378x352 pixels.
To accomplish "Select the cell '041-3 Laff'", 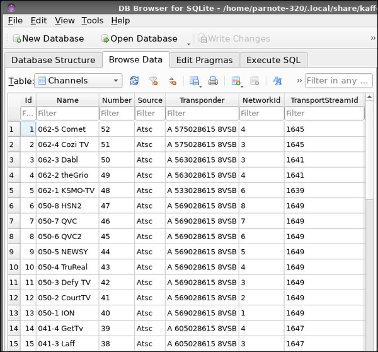I will [67, 344].
